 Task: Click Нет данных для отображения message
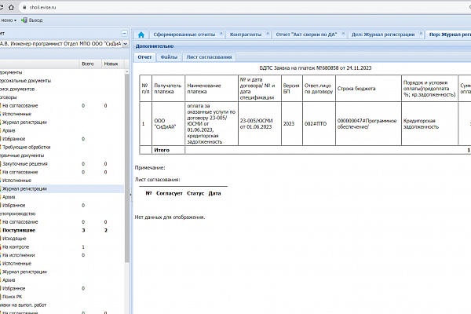170,217
